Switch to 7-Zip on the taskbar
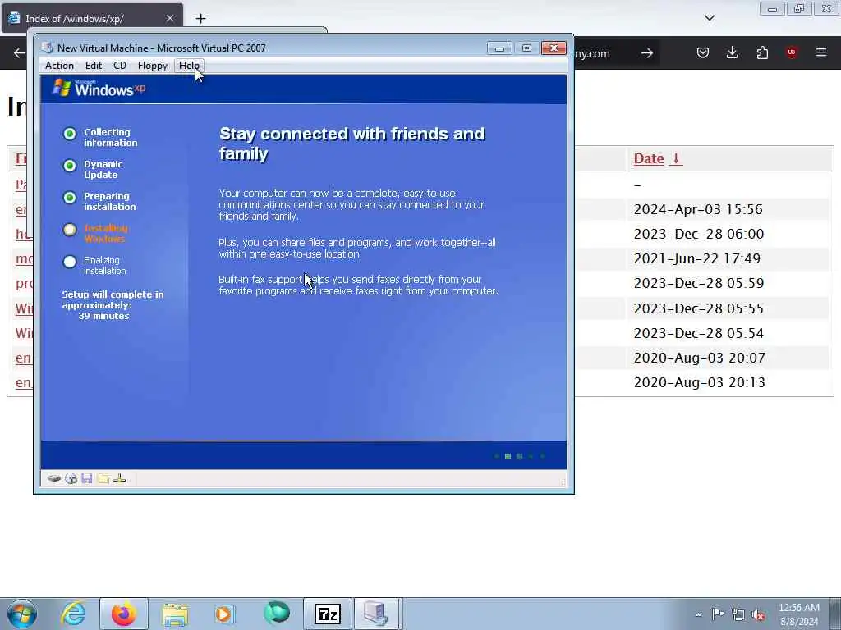 click(x=328, y=614)
